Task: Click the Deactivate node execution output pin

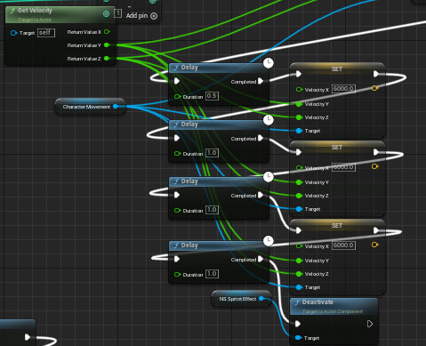Action: pos(370,324)
